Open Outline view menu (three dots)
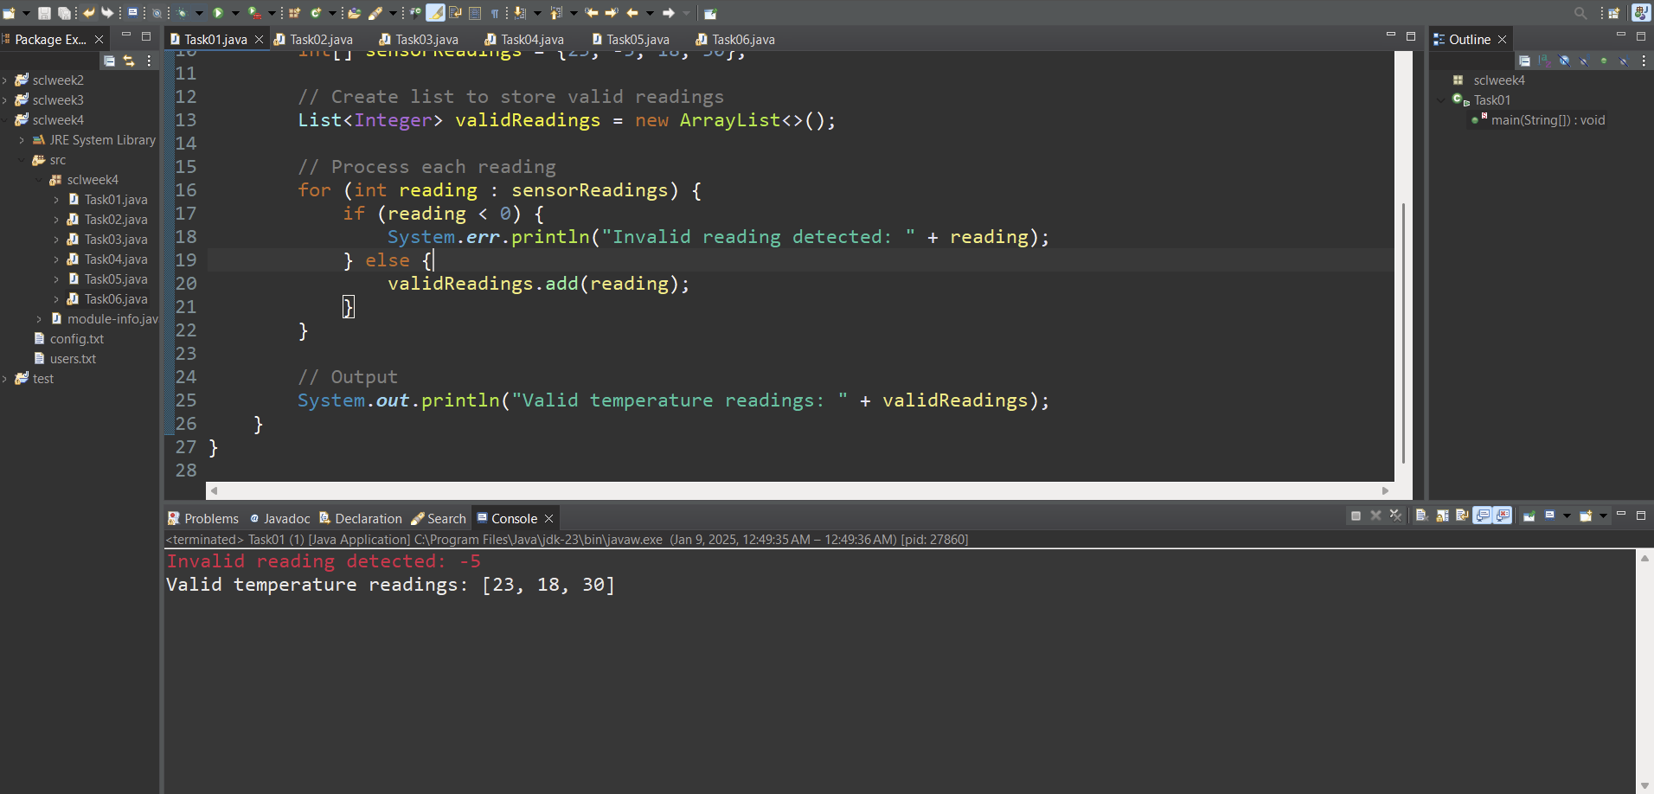Screen dimensions: 1654x794 [x=1644, y=61]
